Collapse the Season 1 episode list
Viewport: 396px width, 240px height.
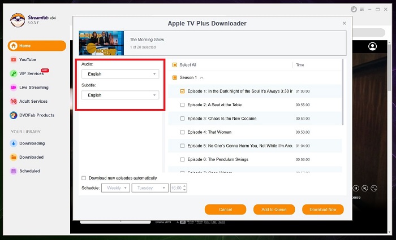click(201, 78)
